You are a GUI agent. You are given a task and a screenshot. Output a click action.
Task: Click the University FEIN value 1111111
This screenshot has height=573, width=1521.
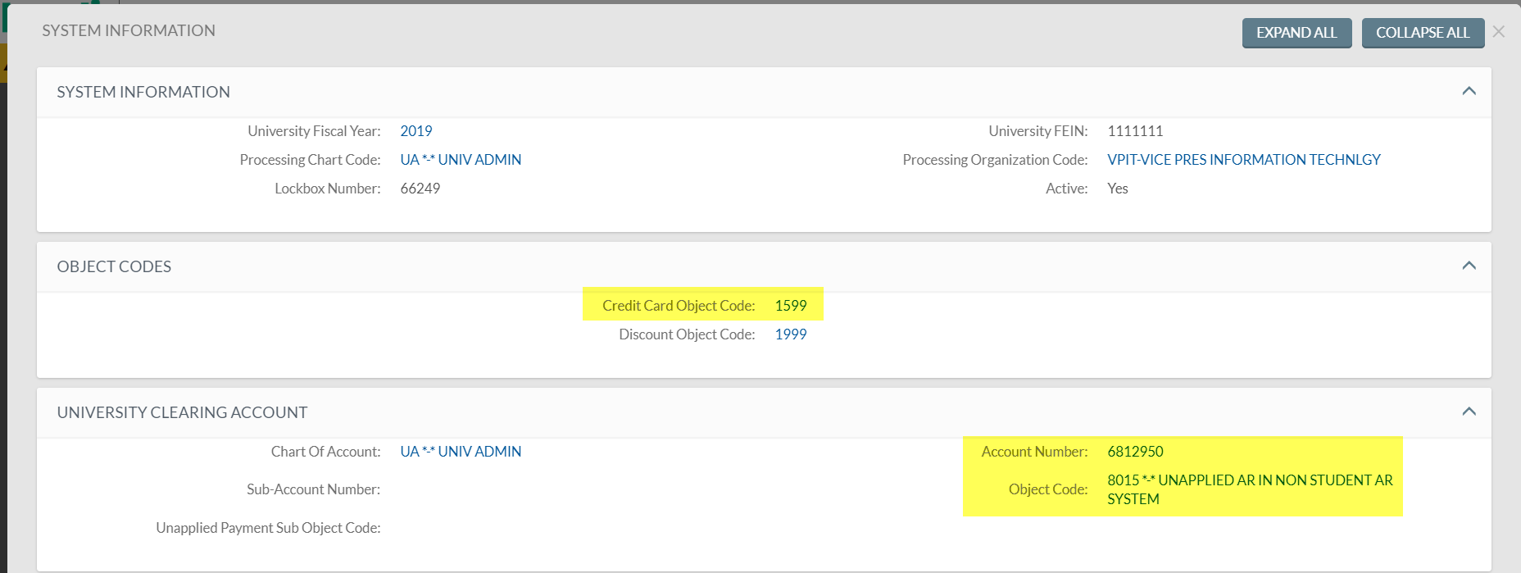click(x=1135, y=131)
